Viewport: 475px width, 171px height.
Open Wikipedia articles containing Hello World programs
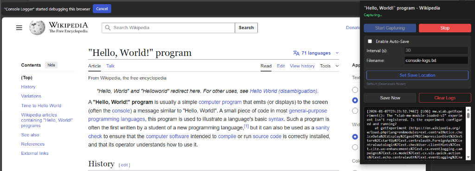tap(47, 120)
